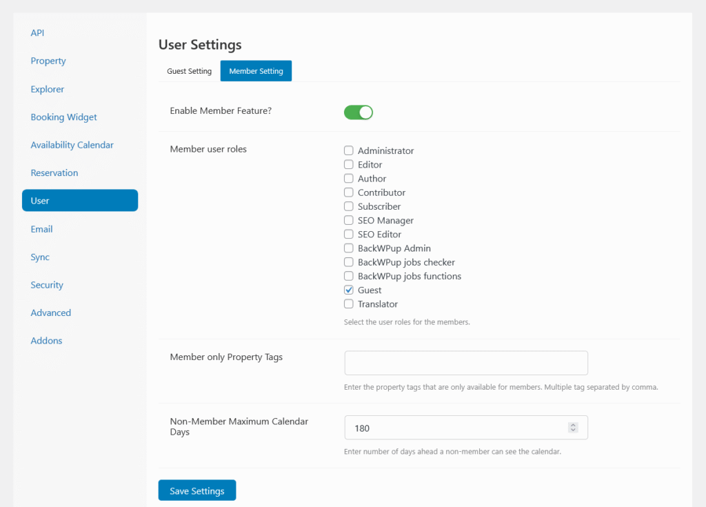Focus the Non-Member Maximum Calendar Days field
Screen dimensions: 706x507
455,428
